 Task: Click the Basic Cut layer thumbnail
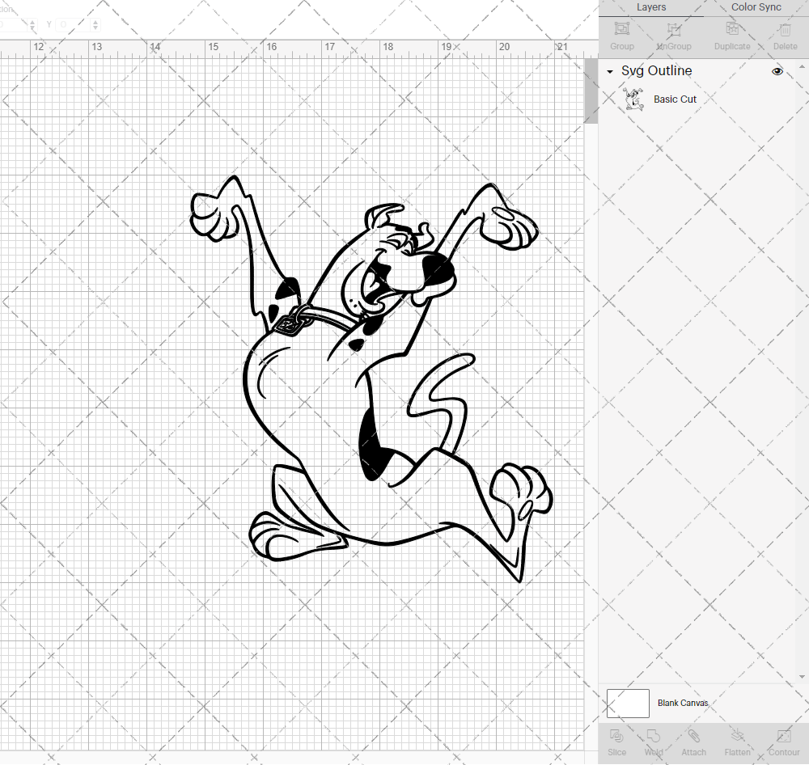coord(634,99)
